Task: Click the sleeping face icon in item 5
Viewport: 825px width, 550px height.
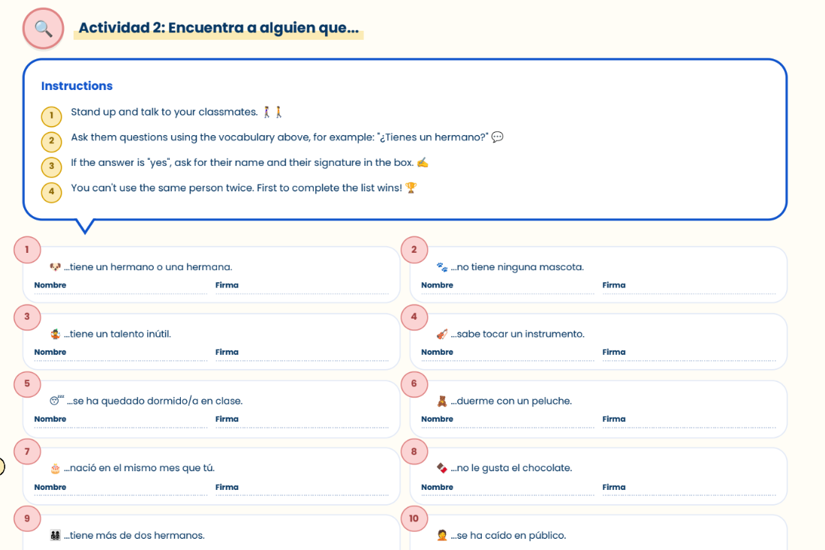Action: 56,400
